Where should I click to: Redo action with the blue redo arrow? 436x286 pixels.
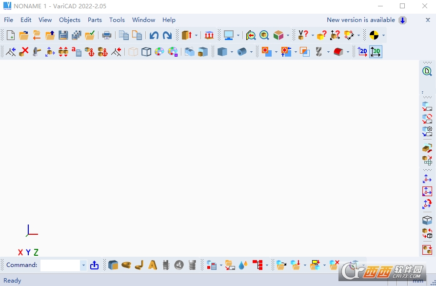coord(167,35)
